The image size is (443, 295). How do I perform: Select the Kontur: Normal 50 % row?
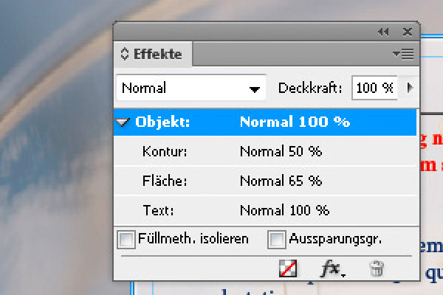(x=265, y=152)
